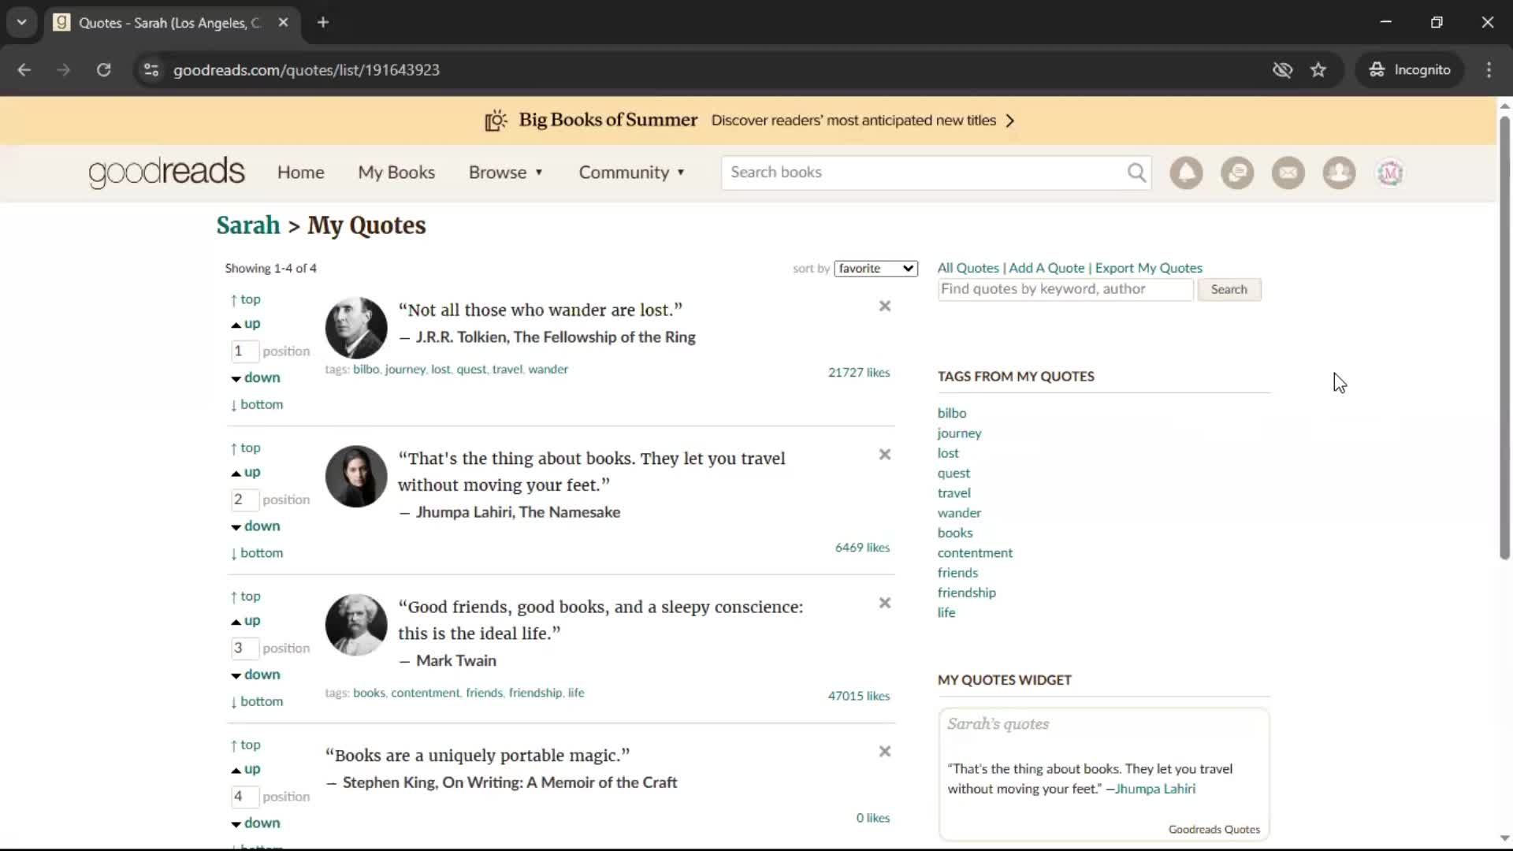Expand the Community menu

click(x=632, y=173)
